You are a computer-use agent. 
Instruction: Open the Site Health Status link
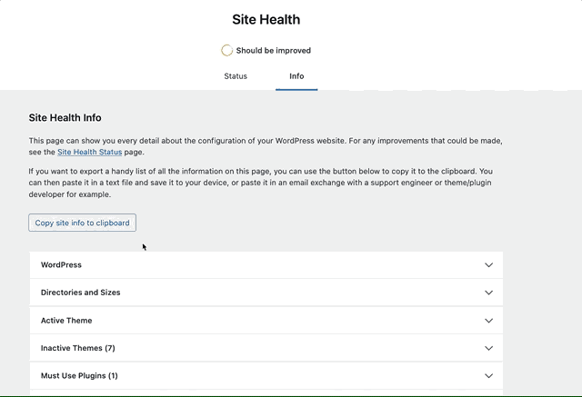(89, 152)
